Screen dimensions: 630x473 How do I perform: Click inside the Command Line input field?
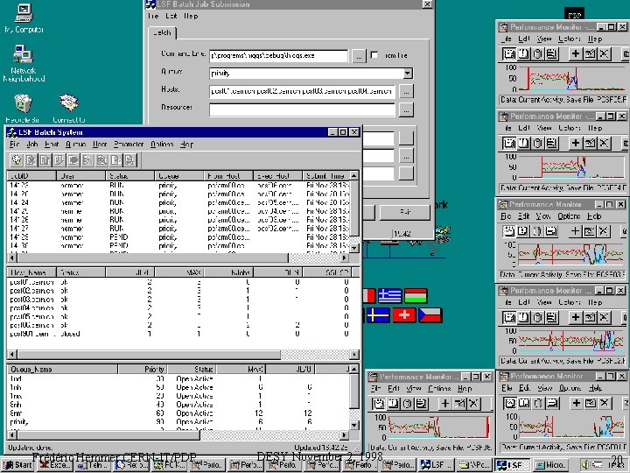pos(278,56)
